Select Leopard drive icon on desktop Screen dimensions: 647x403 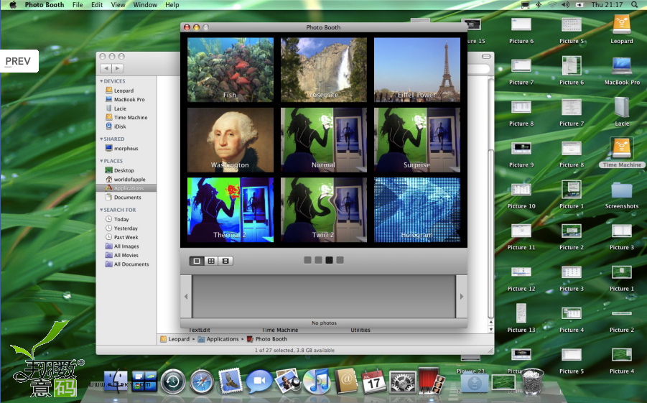tap(621, 29)
